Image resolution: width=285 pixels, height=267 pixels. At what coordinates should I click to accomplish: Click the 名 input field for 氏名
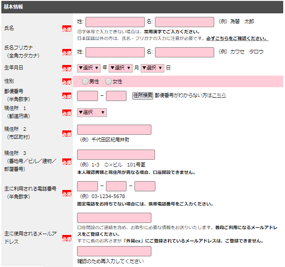click(x=184, y=22)
